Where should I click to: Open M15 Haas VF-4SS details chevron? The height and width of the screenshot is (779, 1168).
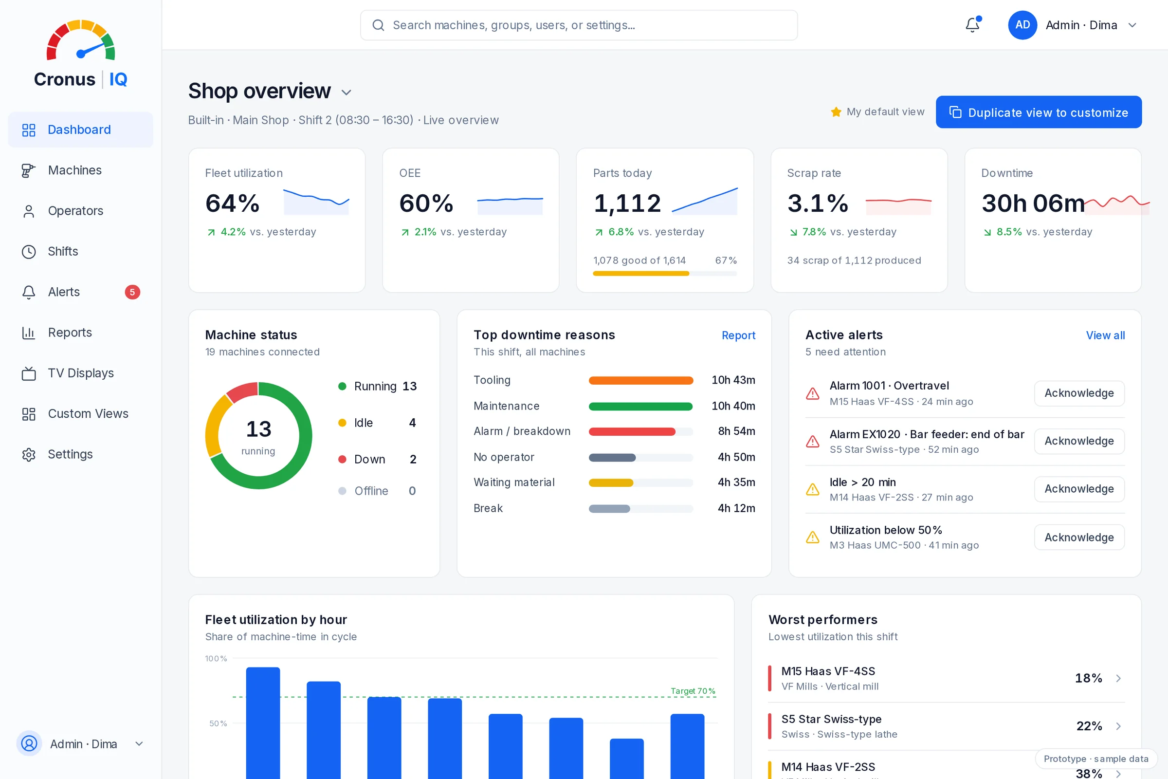[x=1118, y=679]
